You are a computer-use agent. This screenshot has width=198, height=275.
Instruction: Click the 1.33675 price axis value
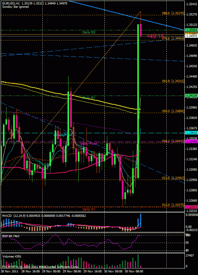192,128
